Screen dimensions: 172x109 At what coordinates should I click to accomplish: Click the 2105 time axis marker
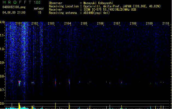click(x=84, y=23)
